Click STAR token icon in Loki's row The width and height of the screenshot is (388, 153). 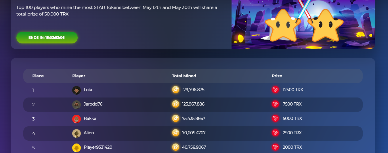(175, 90)
